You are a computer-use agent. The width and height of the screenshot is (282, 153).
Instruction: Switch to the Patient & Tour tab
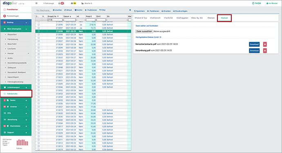click(141, 18)
